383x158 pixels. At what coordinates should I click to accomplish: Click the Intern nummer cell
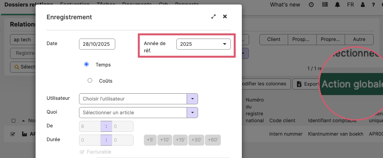(286, 134)
